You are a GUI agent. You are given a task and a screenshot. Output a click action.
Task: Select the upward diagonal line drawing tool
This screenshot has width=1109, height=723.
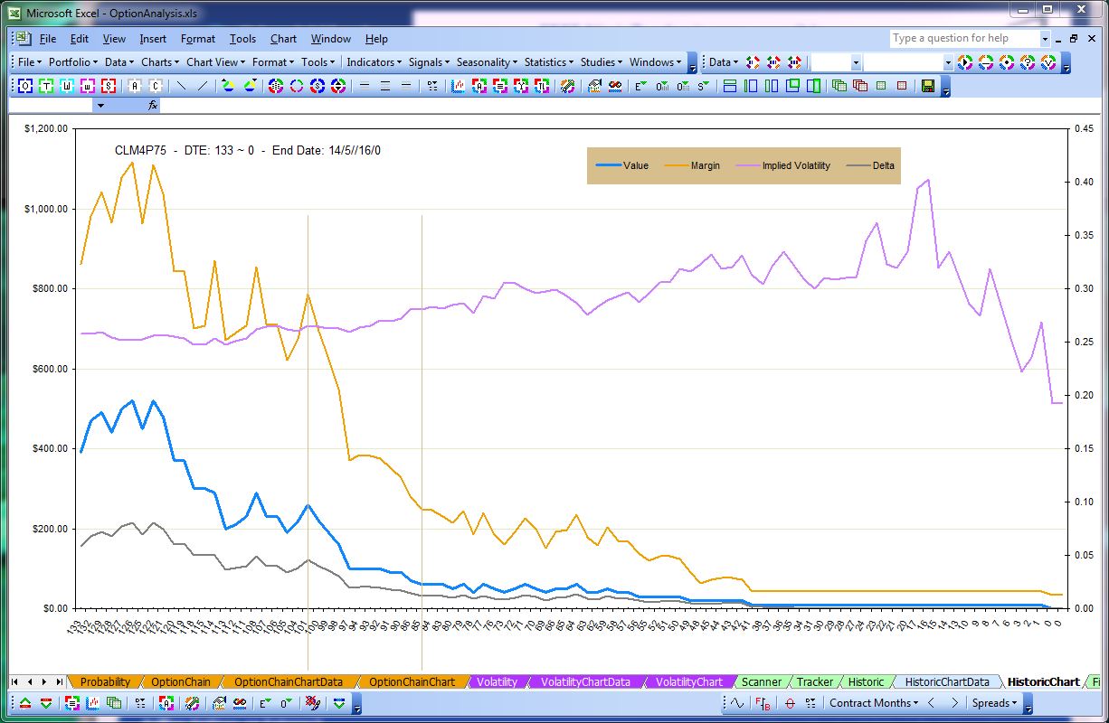(x=202, y=86)
